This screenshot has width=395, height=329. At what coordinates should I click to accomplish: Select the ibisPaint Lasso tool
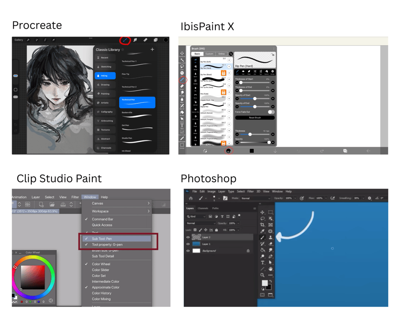(x=182, y=66)
